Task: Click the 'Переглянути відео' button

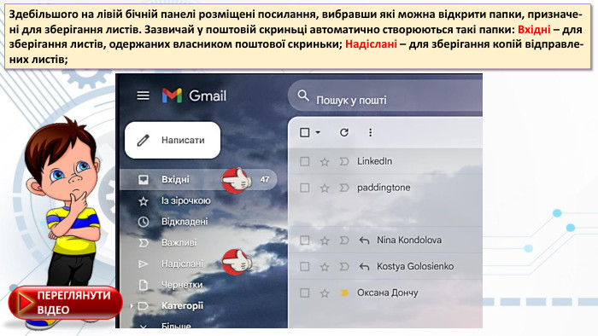Action: [x=65, y=303]
